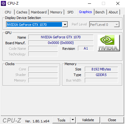This screenshot has height=124, width=125.
Task: Show the About tab
Action: coord(113,12)
